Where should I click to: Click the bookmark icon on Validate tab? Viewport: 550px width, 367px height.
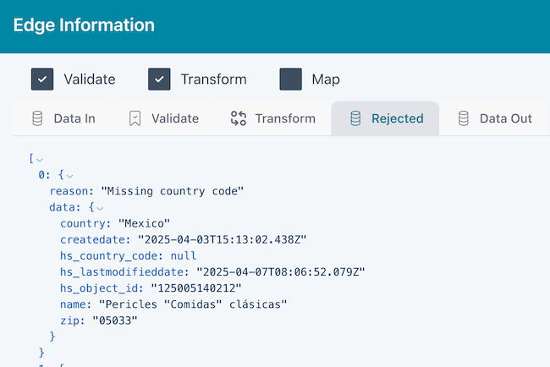click(x=135, y=118)
